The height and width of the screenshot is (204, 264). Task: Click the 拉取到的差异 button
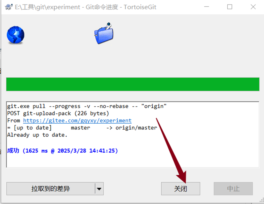click(51, 189)
